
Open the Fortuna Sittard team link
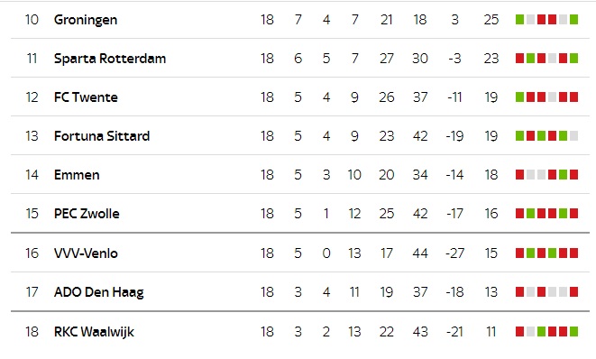[x=102, y=136]
